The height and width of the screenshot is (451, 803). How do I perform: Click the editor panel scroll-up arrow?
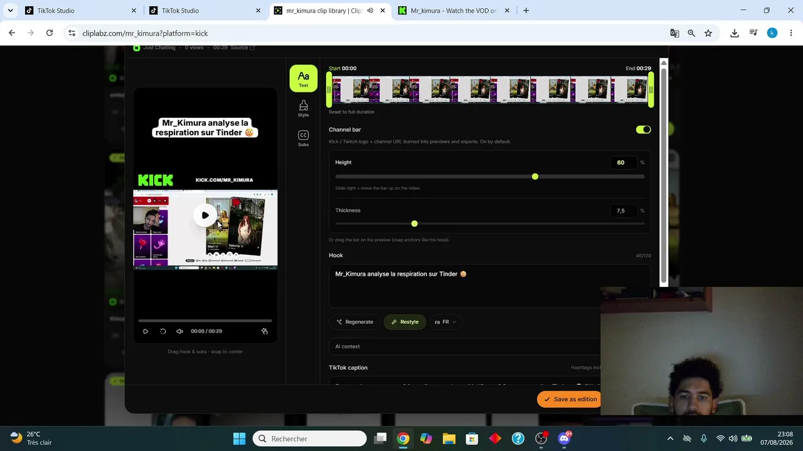664,63
